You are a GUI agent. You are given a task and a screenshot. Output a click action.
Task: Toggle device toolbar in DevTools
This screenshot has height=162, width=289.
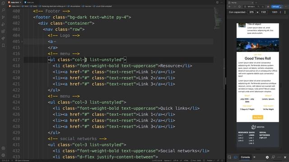tap(236, 157)
